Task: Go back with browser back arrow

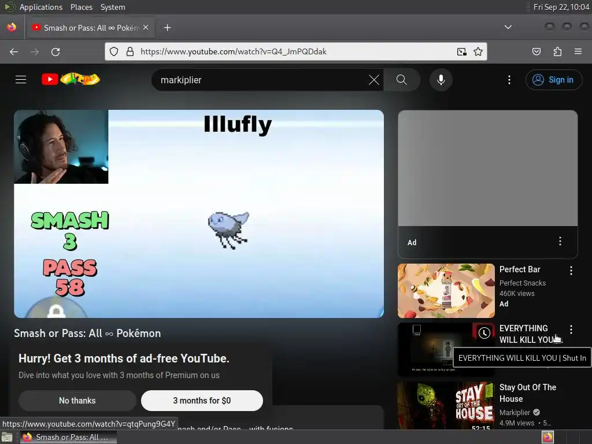Action: pyautogui.click(x=14, y=51)
